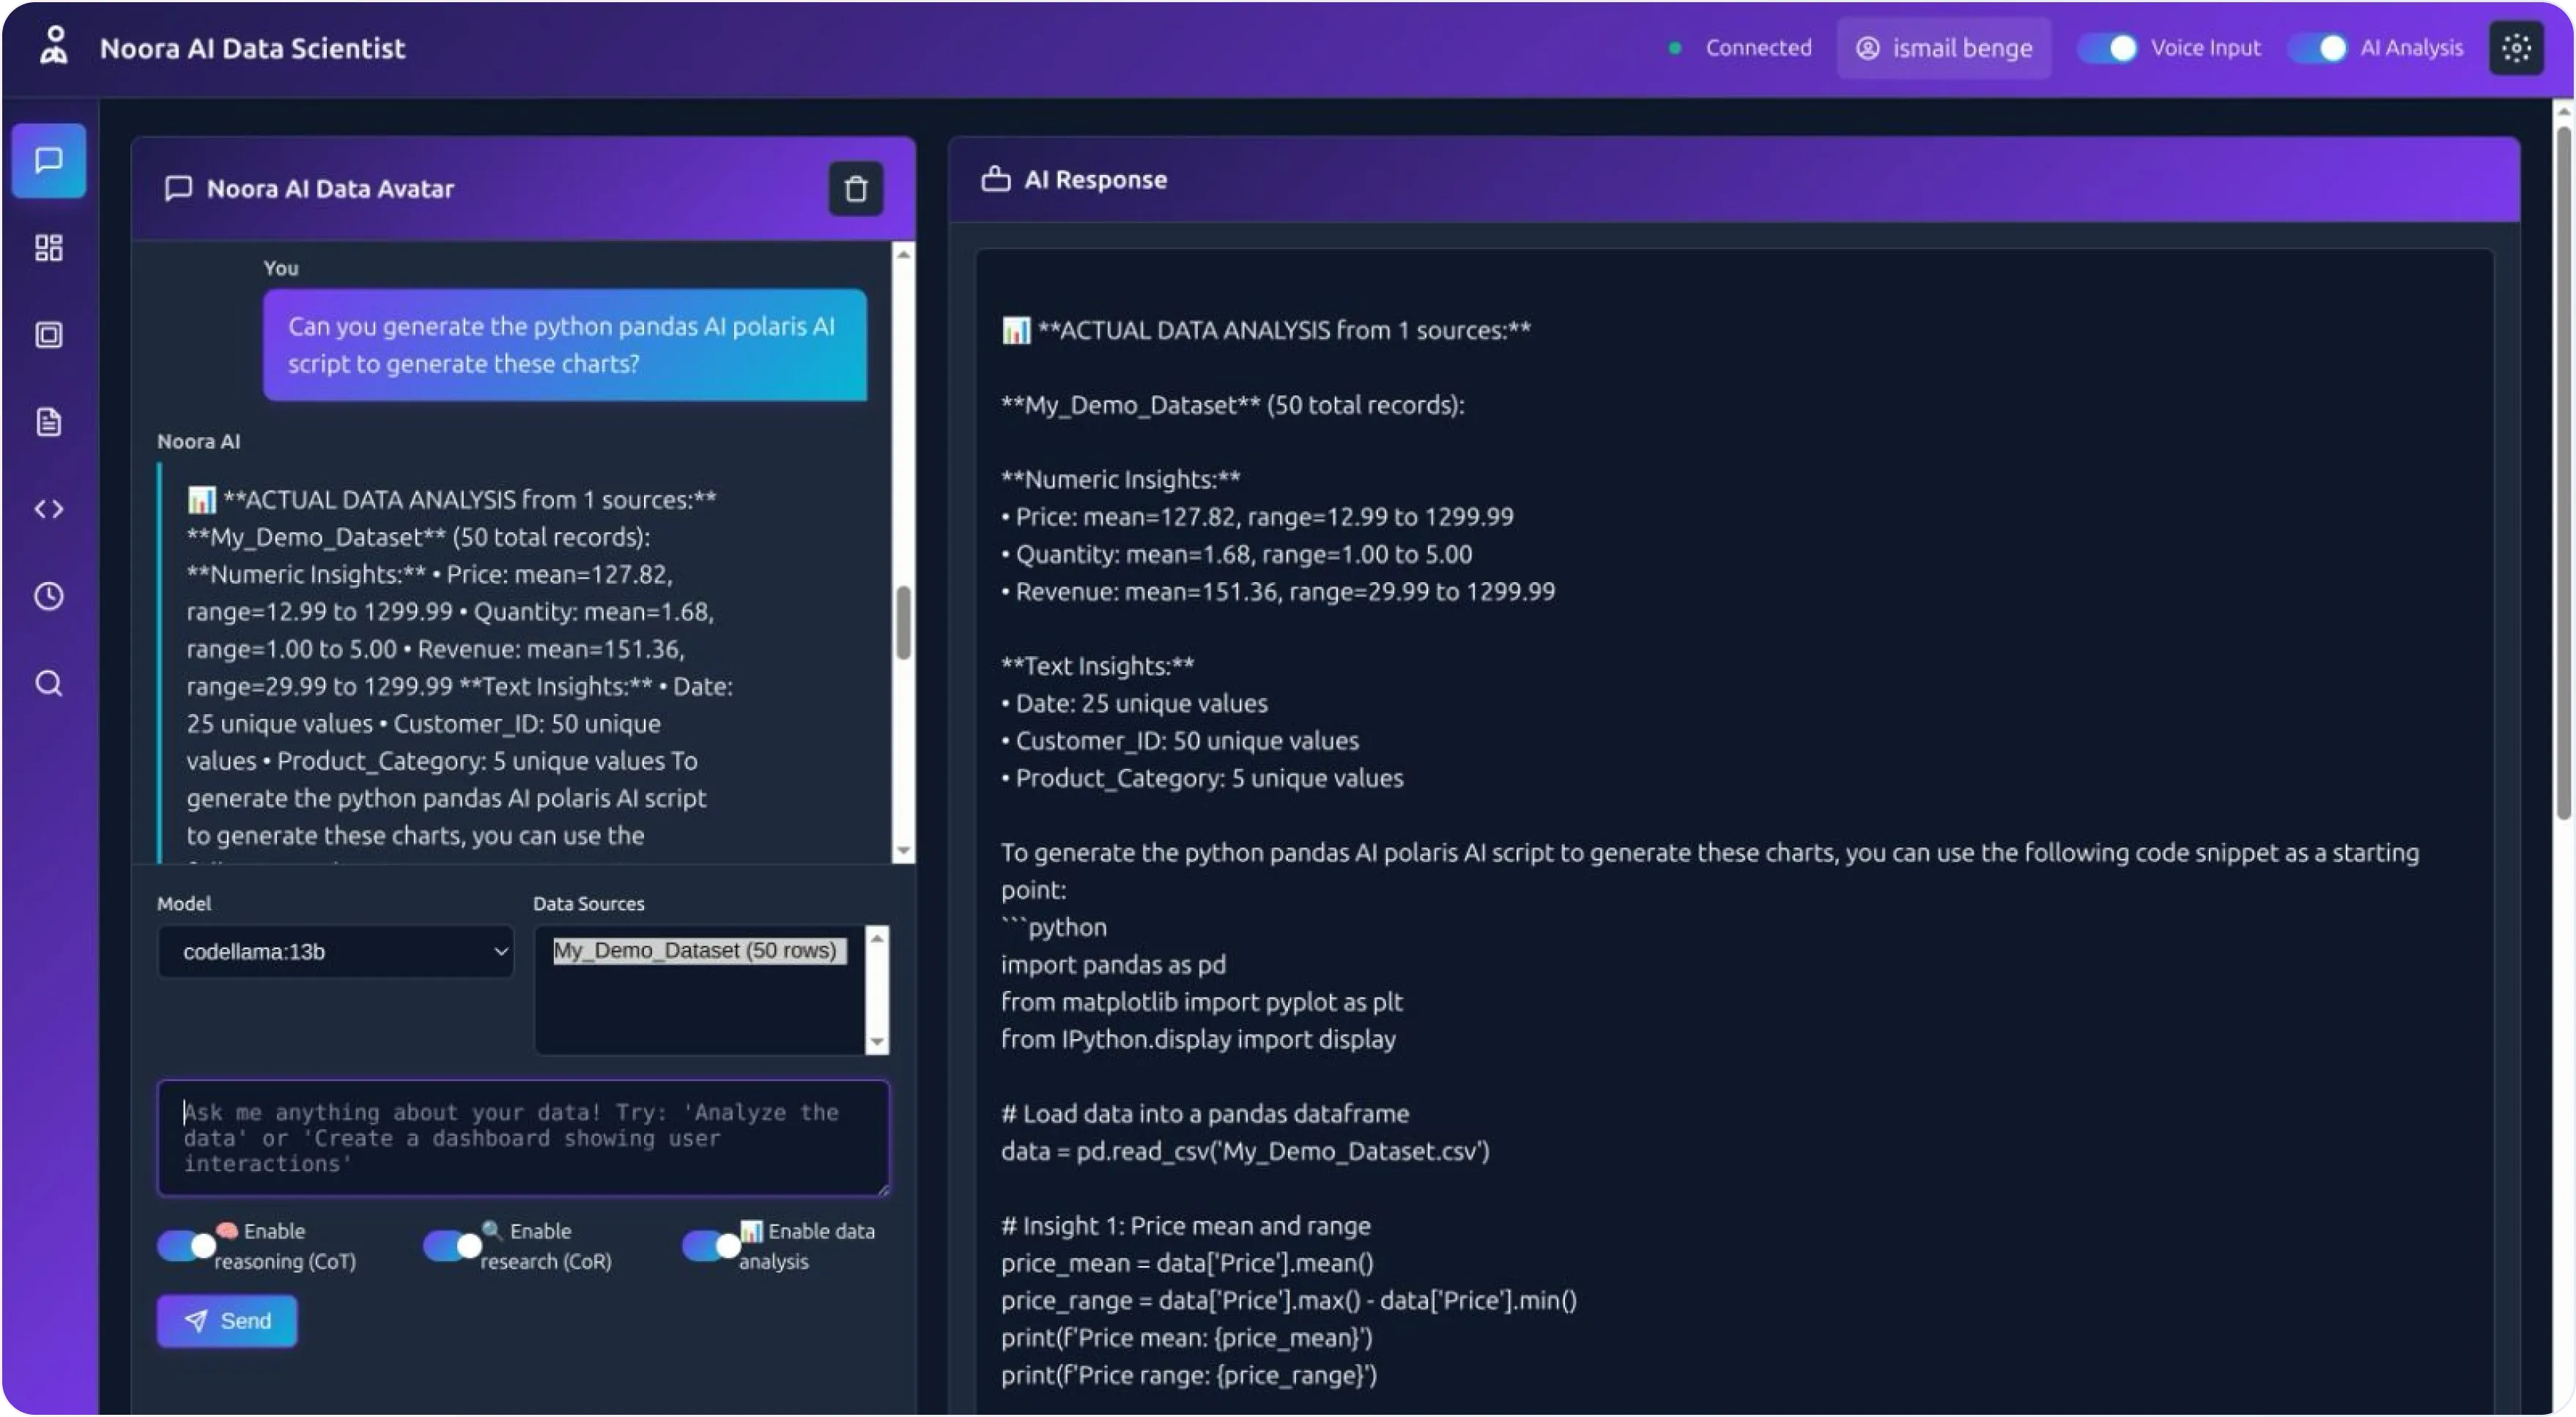The image size is (2576, 1417).
Task: Open settings gear in top bar
Action: tap(2516, 48)
